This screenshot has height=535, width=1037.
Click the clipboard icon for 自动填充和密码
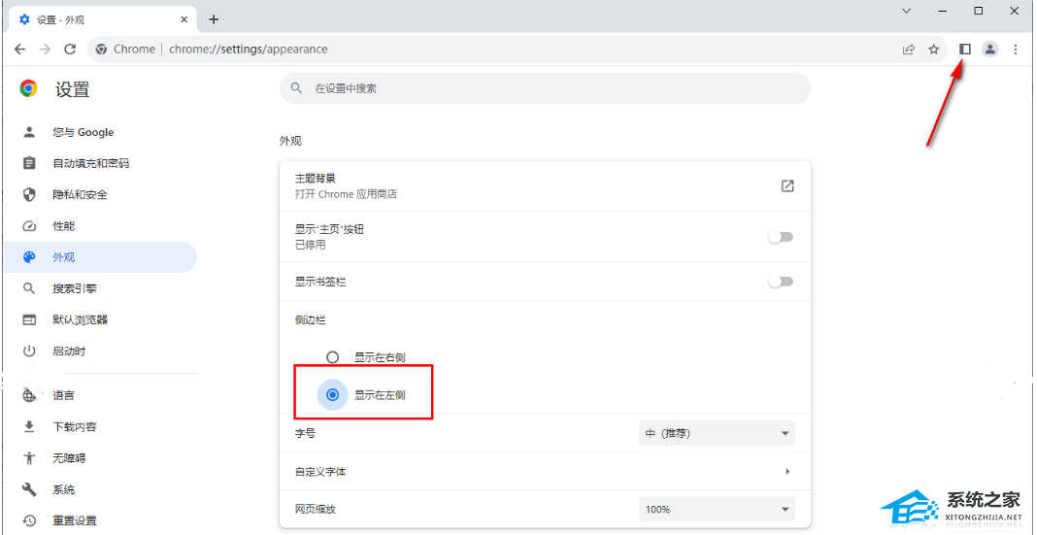pyautogui.click(x=29, y=163)
